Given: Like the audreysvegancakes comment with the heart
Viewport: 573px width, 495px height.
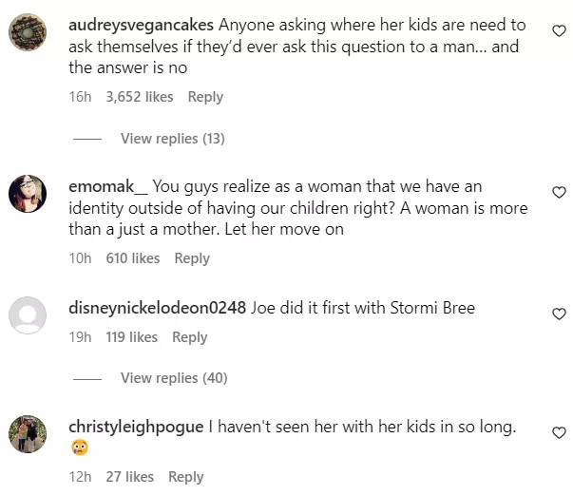Looking at the screenshot, I should click(x=559, y=31).
